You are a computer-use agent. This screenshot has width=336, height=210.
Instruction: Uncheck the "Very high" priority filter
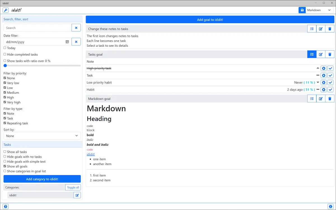click(4, 102)
